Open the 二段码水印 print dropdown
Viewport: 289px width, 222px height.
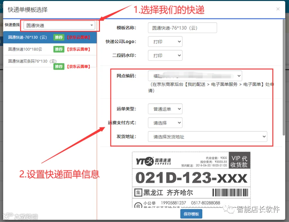tap(165, 56)
